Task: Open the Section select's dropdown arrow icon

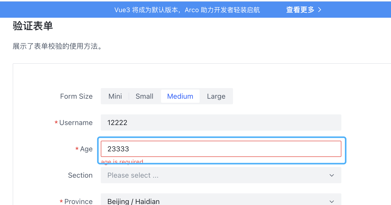Action: tap(332, 175)
